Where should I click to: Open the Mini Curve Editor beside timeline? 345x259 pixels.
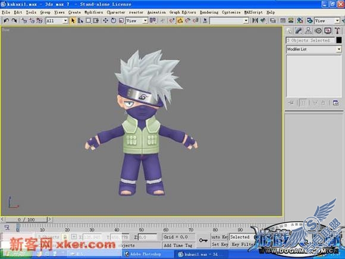point(7,227)
